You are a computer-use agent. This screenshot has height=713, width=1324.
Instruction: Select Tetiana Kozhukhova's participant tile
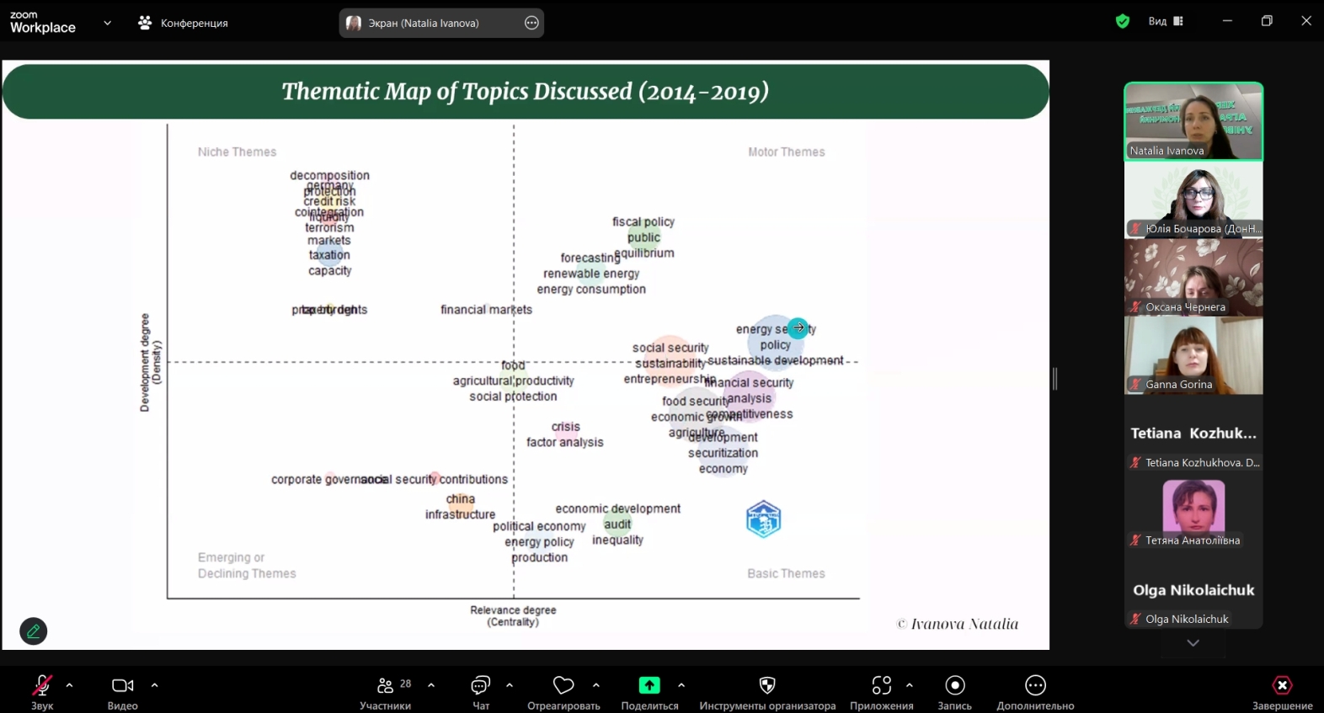(x=1193, y=434)
